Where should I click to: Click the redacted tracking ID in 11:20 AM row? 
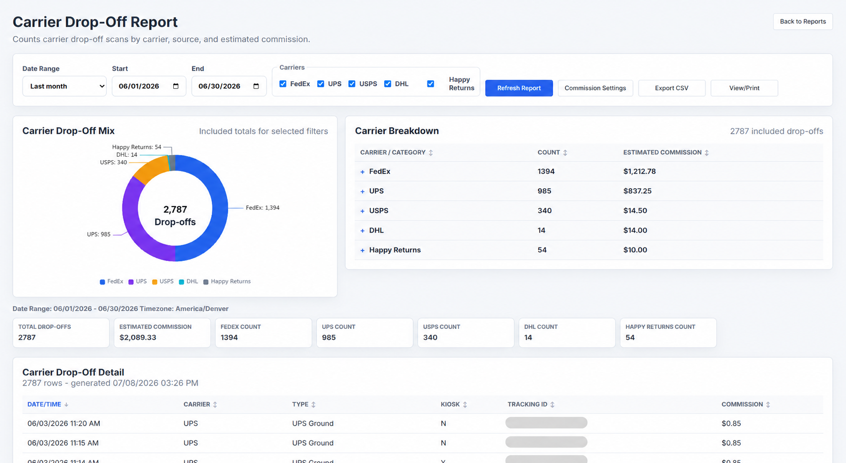click(547, 423)
